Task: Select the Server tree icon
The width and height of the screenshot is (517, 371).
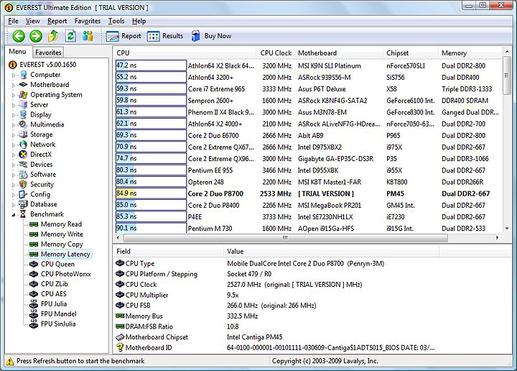Action: pyautogui.click(x=23, y=105)
